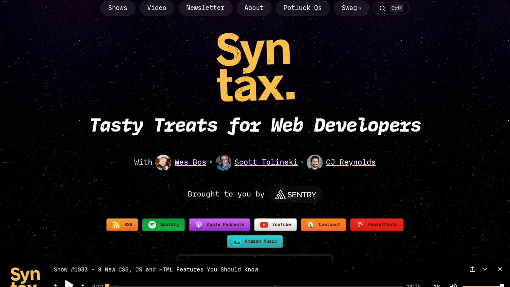Click the Apple Podcasts icon
The image size is (510, 287).
tap(199, 225)
